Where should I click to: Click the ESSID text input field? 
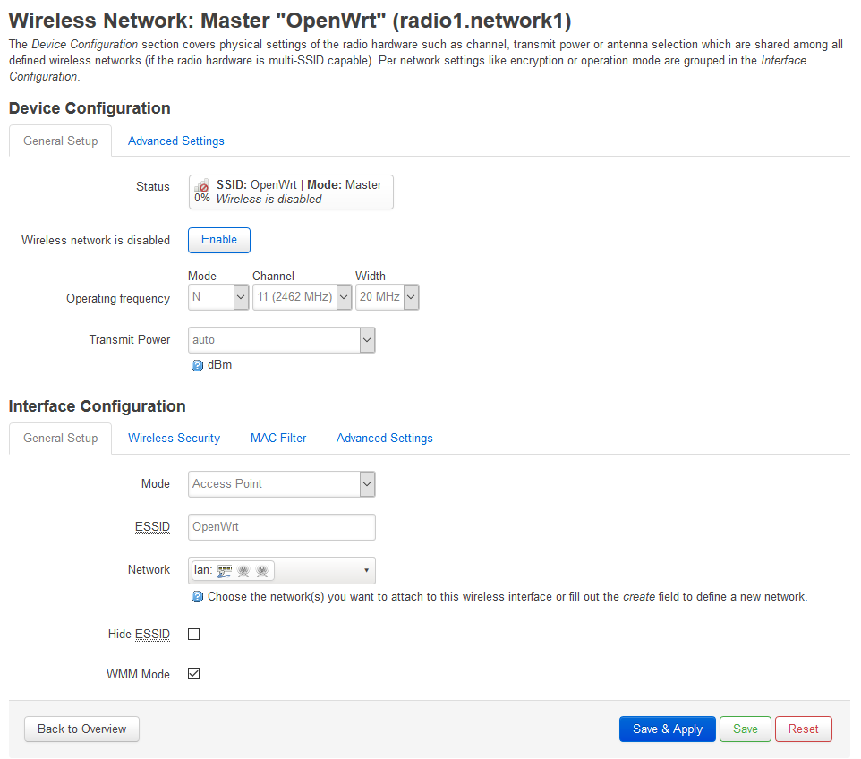point(282,527)
